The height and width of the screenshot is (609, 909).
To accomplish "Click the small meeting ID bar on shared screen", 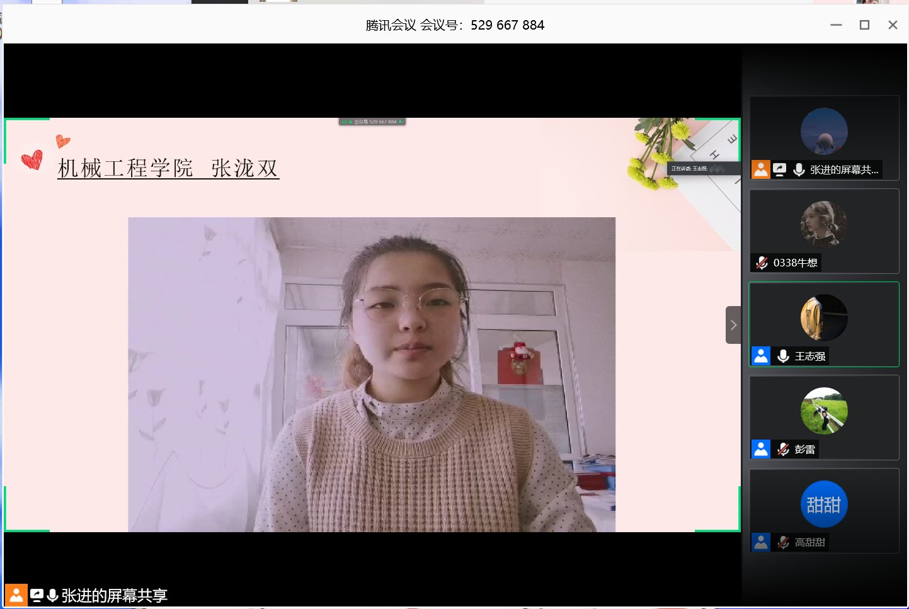I will click(372, 122).
